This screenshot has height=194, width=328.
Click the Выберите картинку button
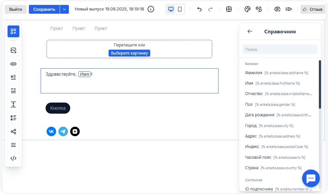129,53
